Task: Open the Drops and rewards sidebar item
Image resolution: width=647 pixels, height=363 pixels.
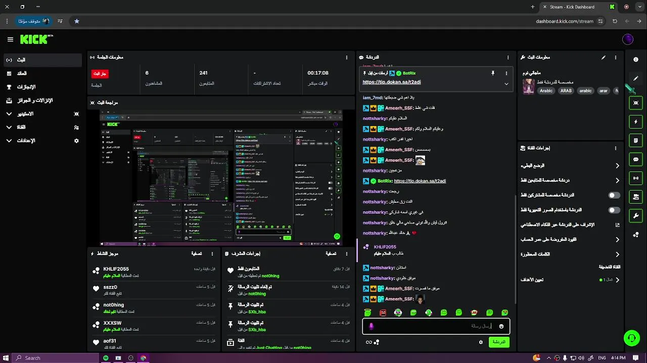Action: pos(42,100)
